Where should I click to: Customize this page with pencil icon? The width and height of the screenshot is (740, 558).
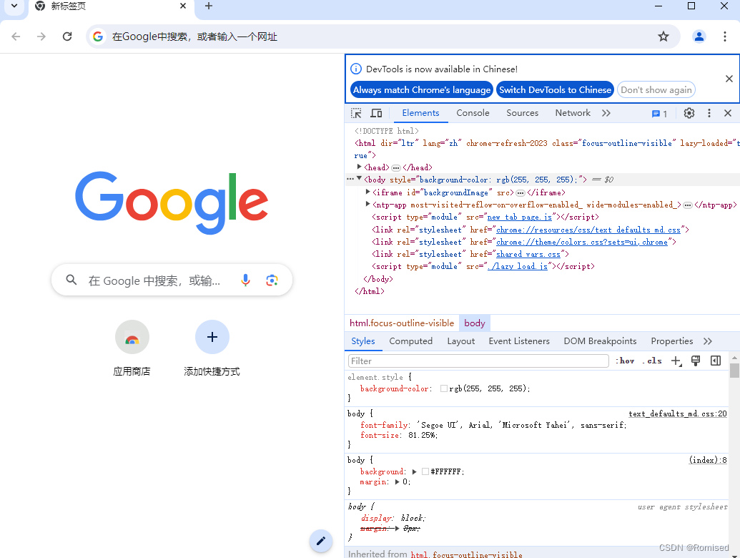321,541
